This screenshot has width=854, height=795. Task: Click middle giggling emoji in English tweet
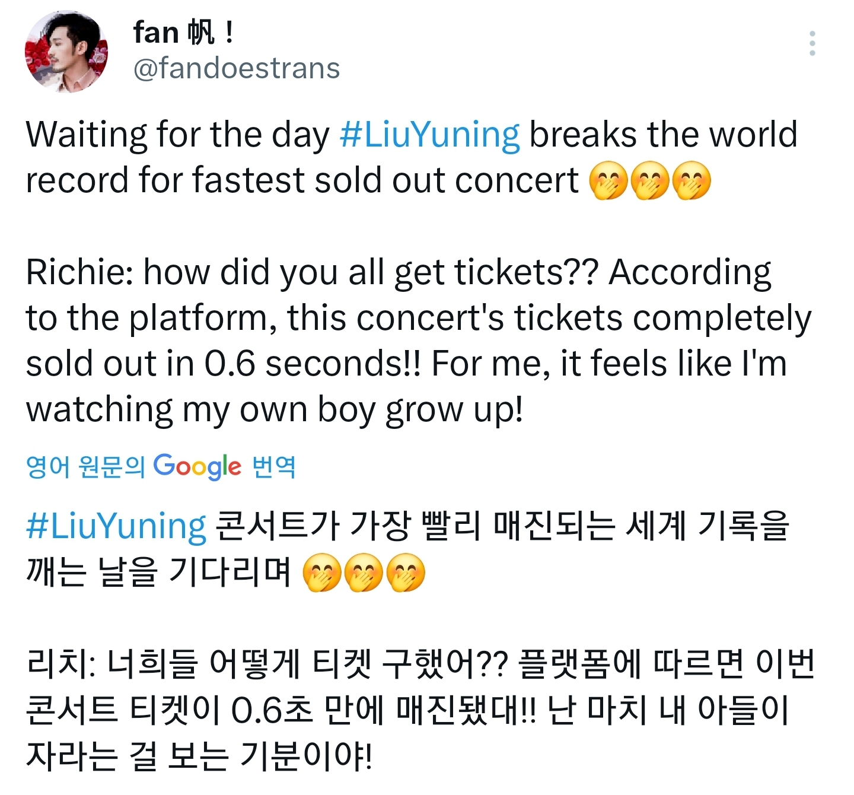(x=649, y=182)
